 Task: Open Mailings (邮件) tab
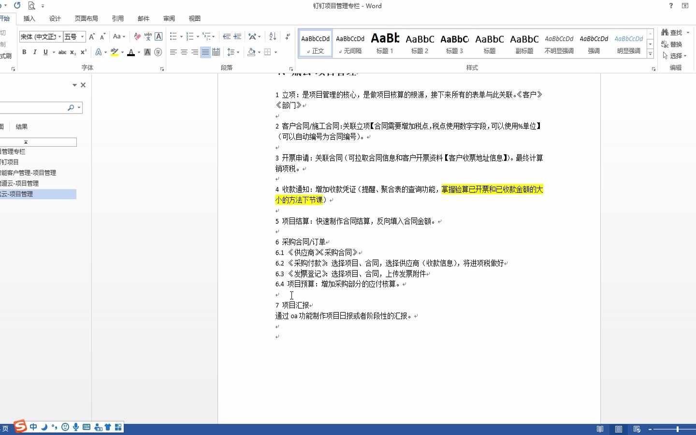pyautogui.click(x=143, y=18)
